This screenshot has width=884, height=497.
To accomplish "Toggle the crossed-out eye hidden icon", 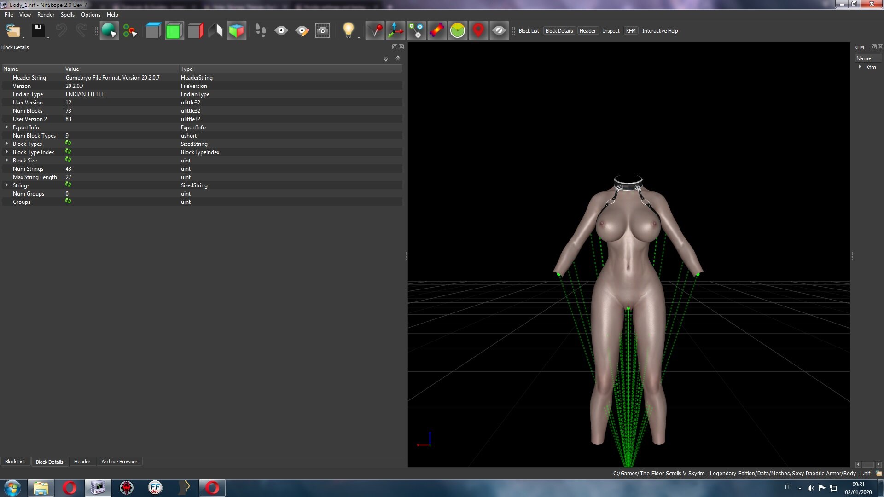I will [499, 31].
